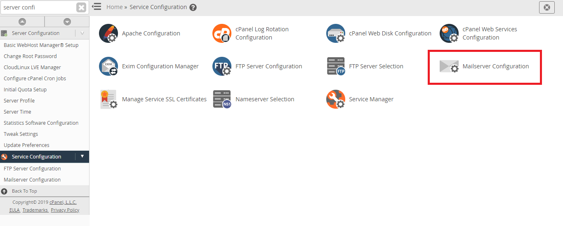Screen dimensions: 563x226
Task: Click Service Configuration sidebar header text
Action: point(37,157)
